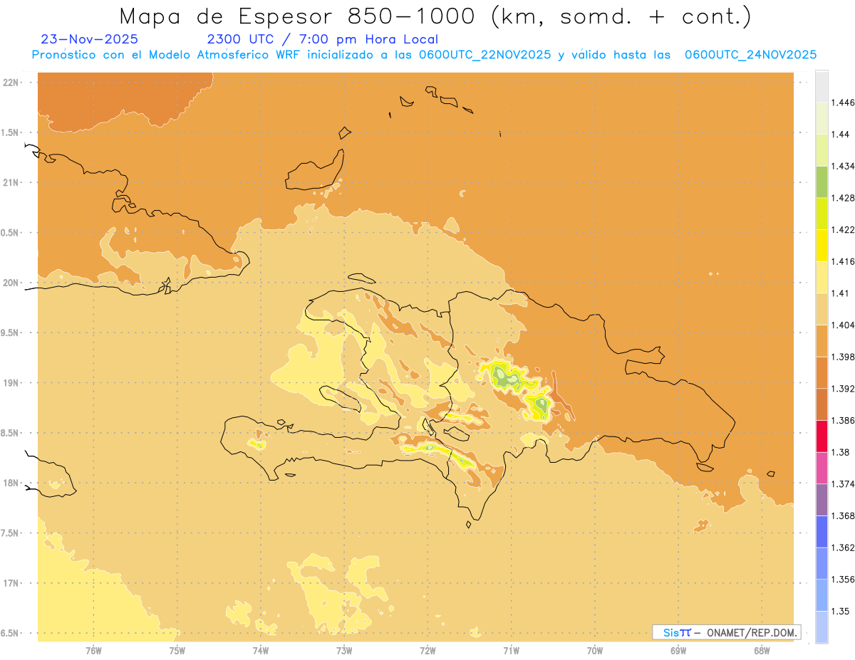Click the '2300 UTC / 7:00 pm Hora Local' label
The width and height of the screenshot is (855, 660).
322,40
